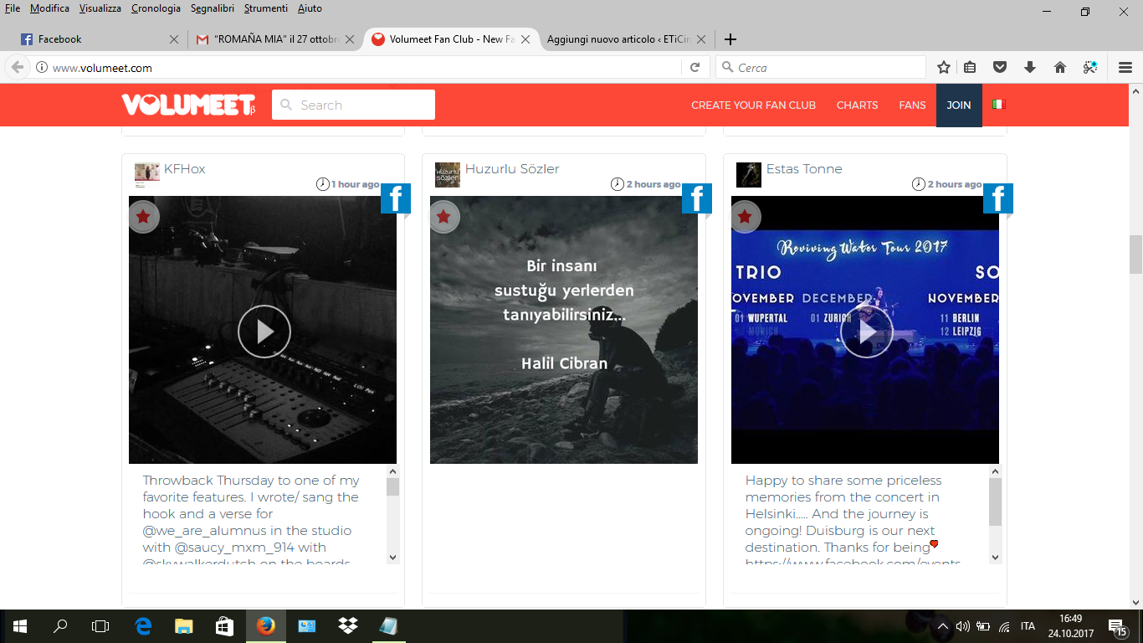Click the site info icon

tap(41, 68)
